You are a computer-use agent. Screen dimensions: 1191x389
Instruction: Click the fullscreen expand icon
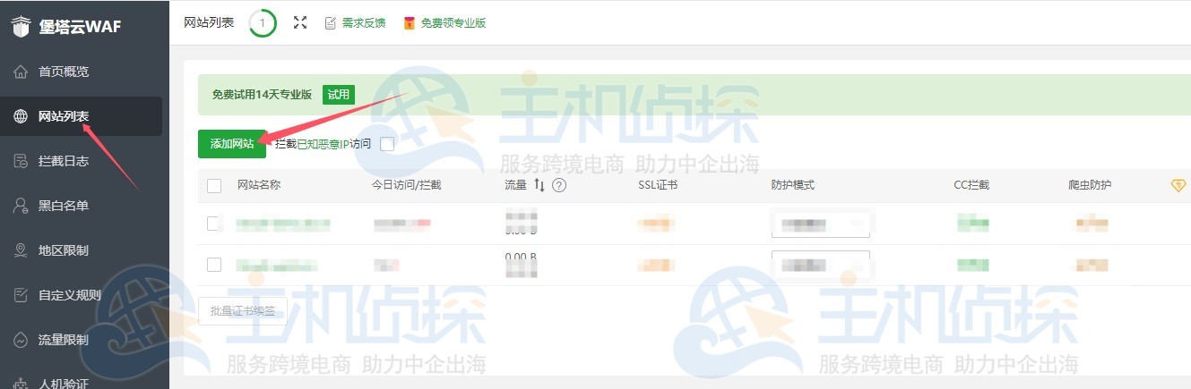[300, 22]
